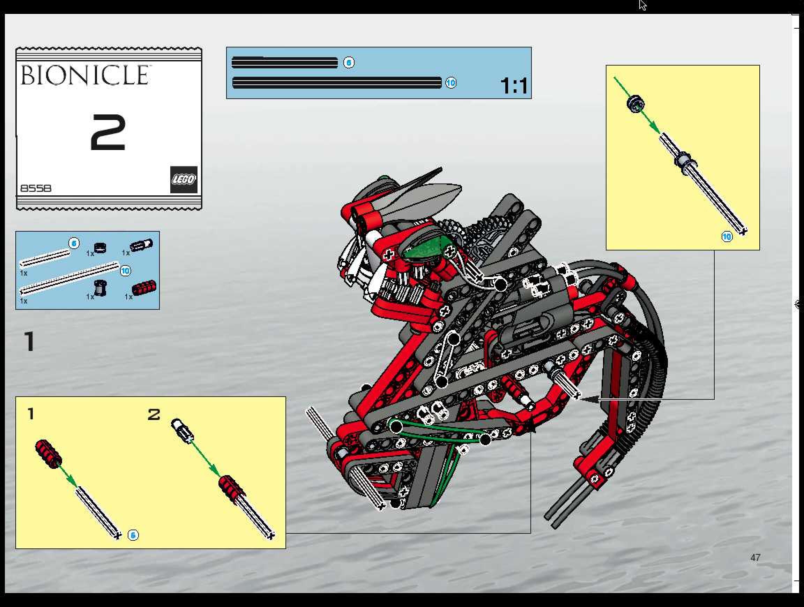Click the 1:1 scale label
The image size is (804, 607).
(x=514, y=86)
